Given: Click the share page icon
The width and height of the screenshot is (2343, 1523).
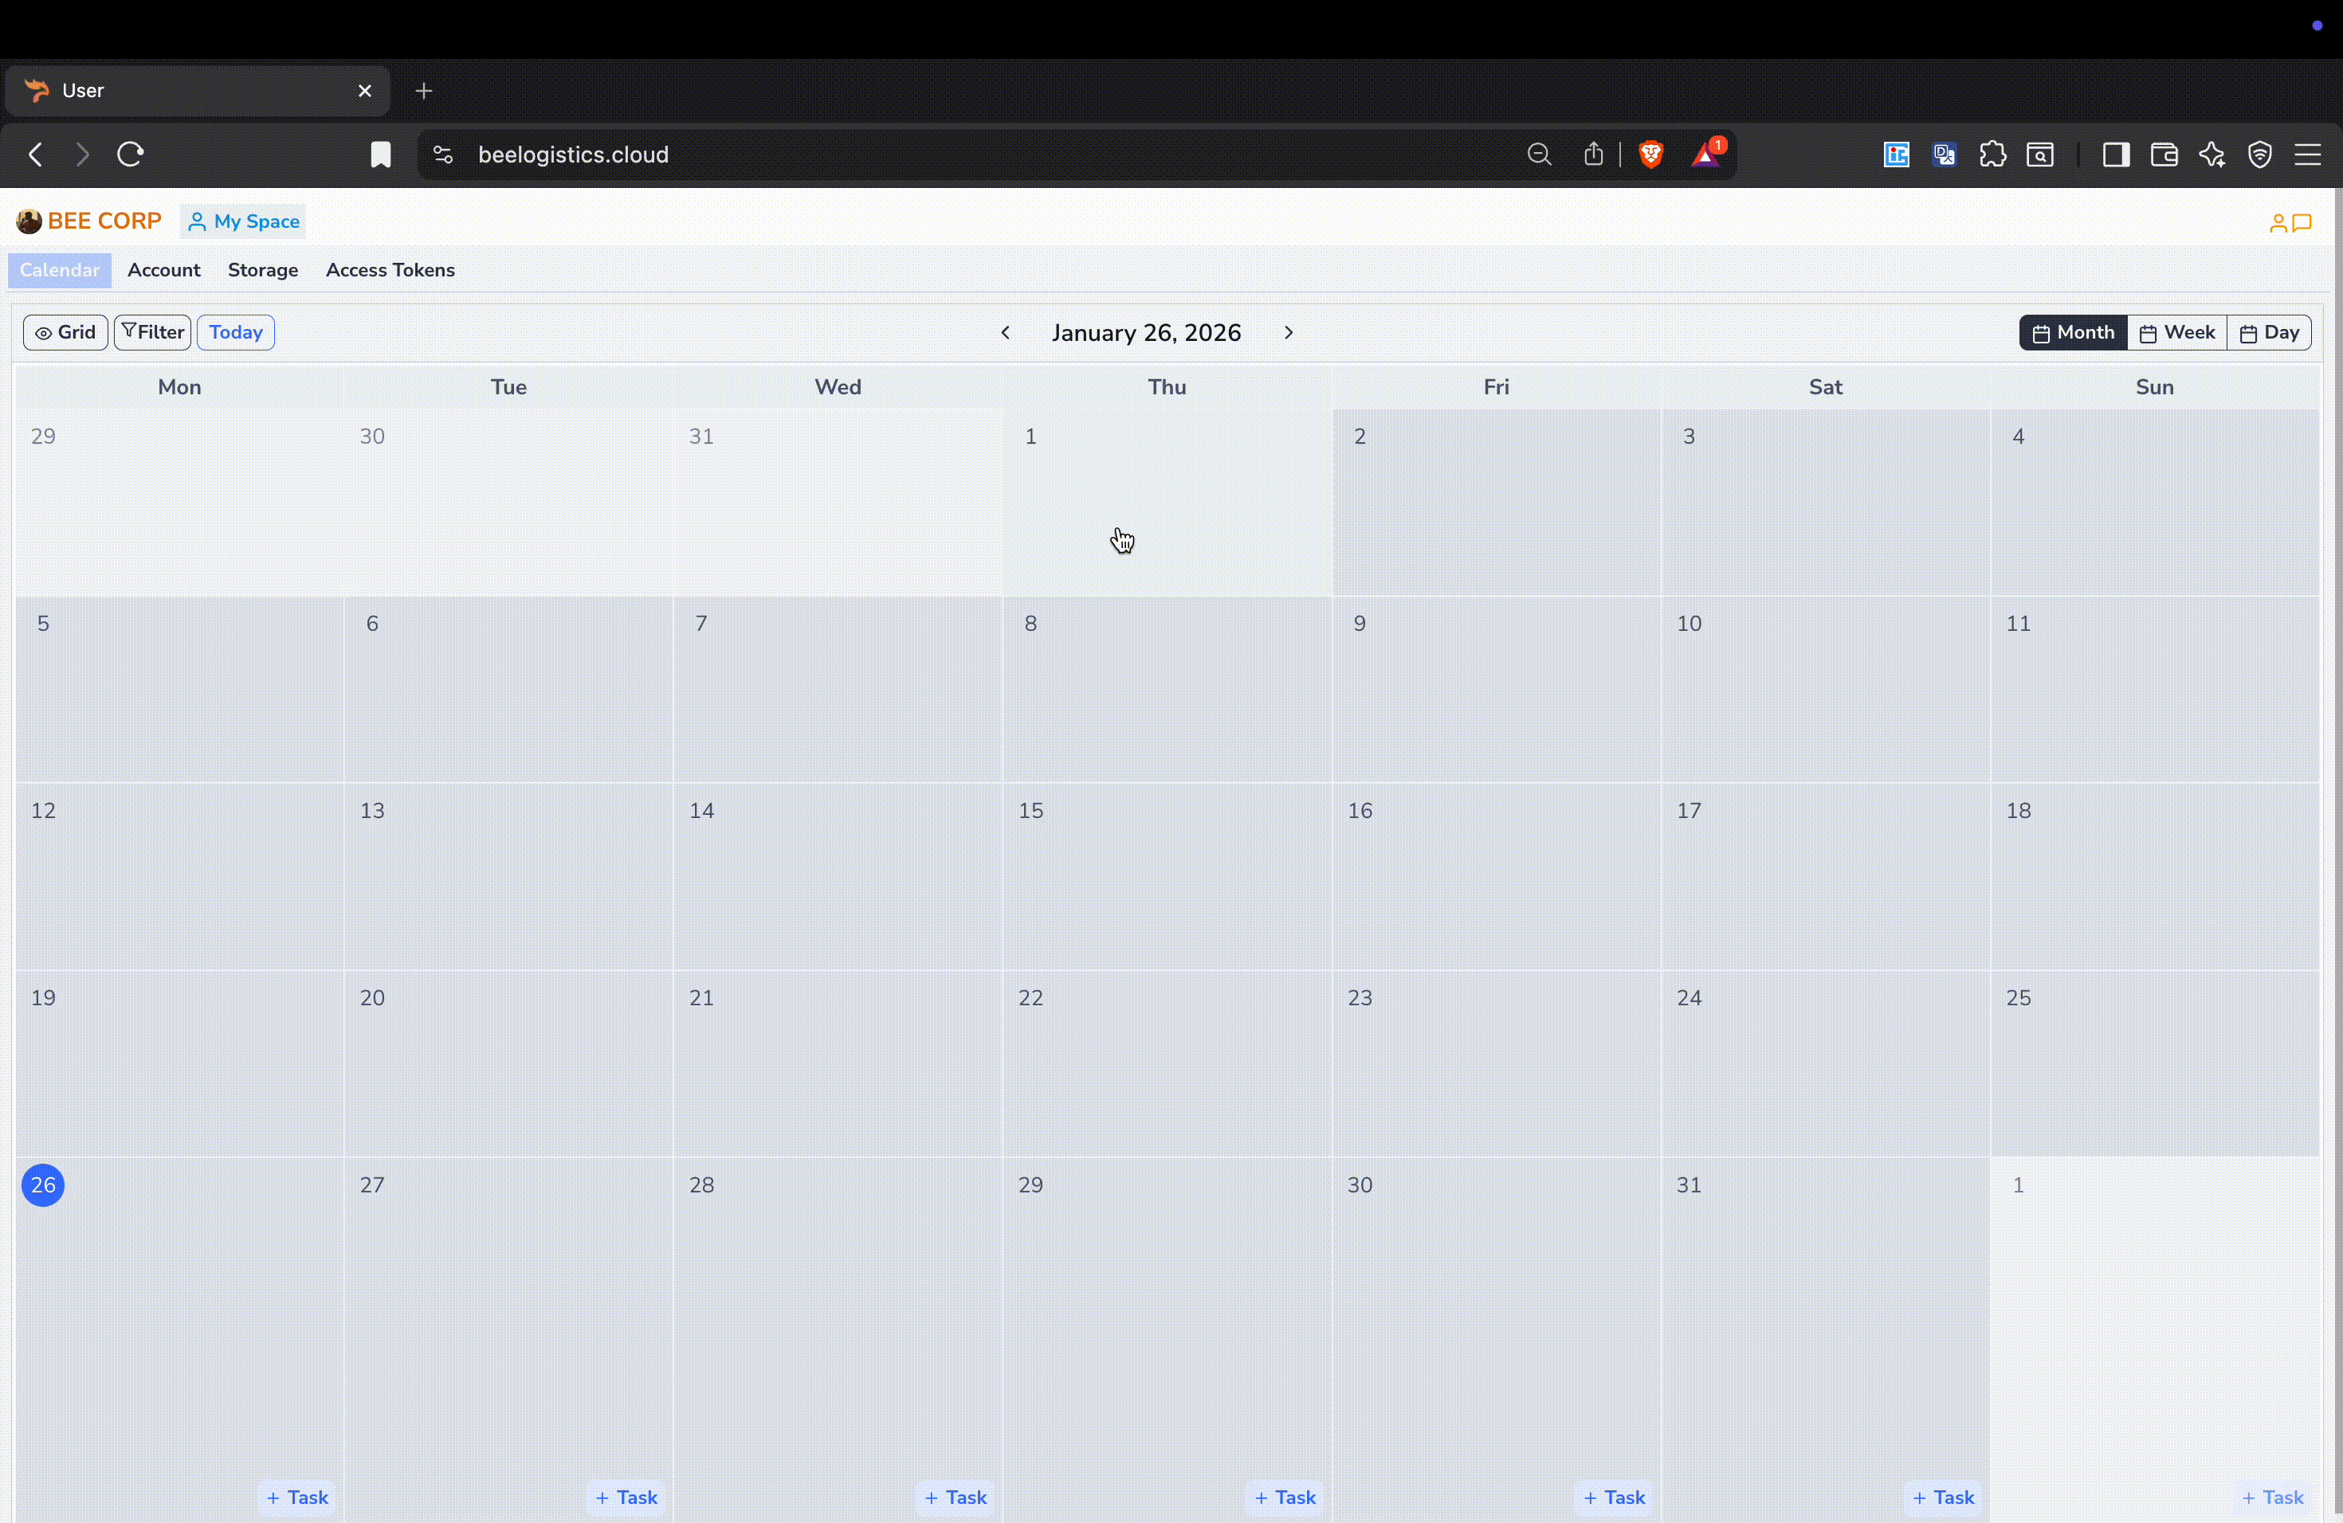Looking at the screenshot, I should (1593, 155).
